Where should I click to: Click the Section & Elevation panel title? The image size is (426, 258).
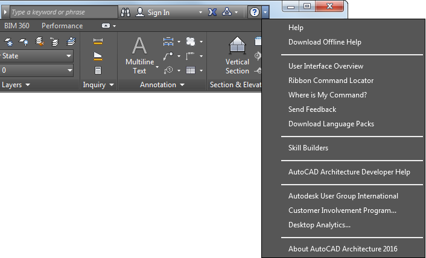(235, 85)
